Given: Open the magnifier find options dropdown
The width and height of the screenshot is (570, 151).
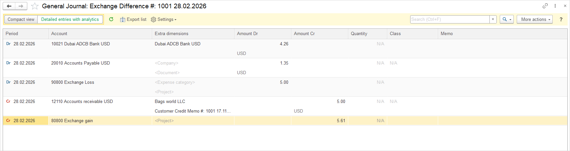Looking at the screenshot, I should tap(506, 19).
